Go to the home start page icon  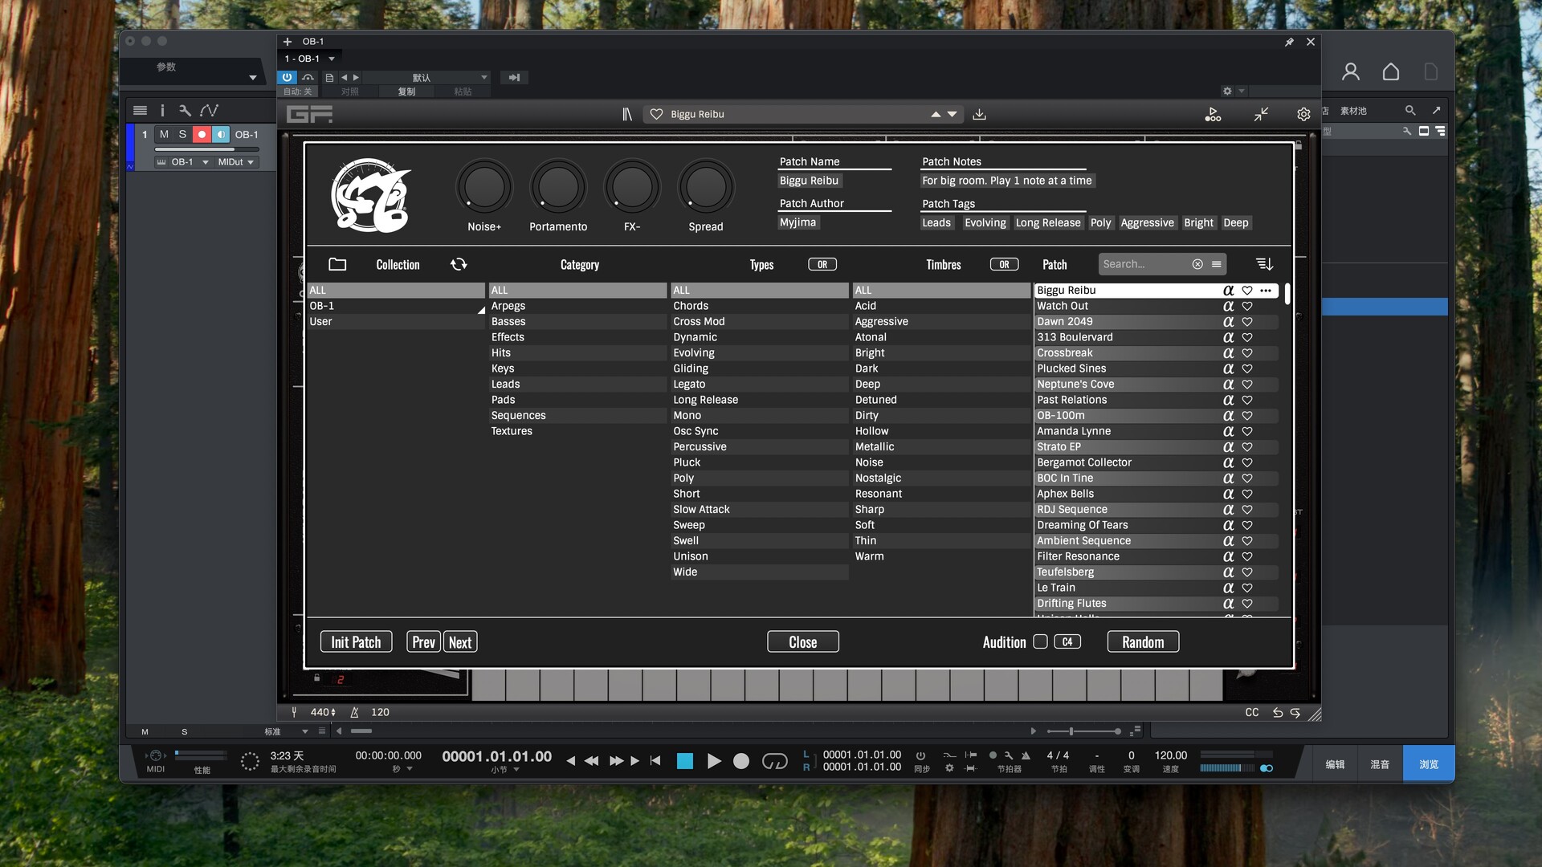click(1391, 72)
